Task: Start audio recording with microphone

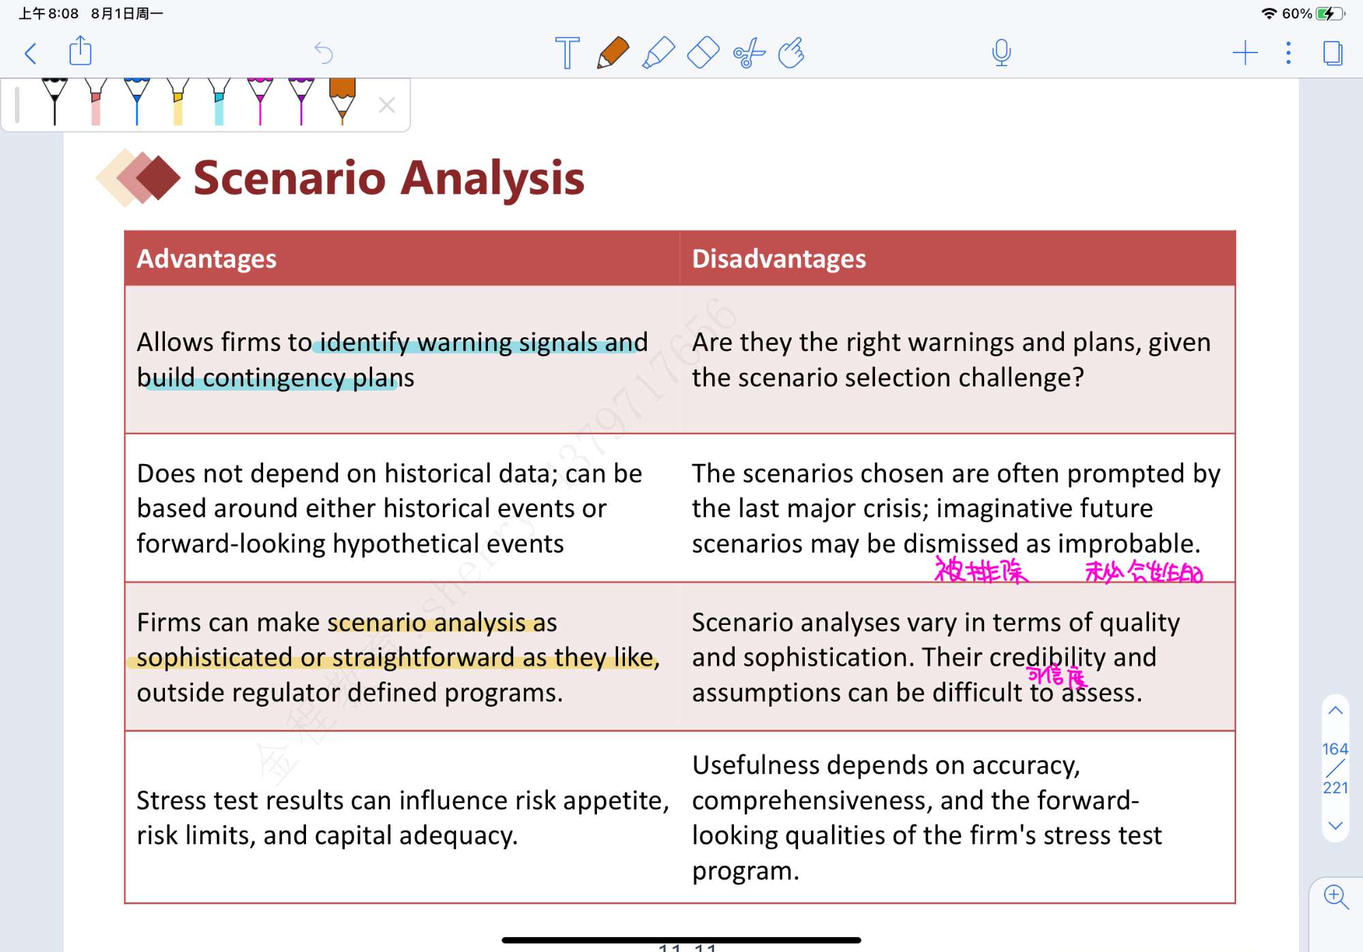Action: tap(1001, 52)
